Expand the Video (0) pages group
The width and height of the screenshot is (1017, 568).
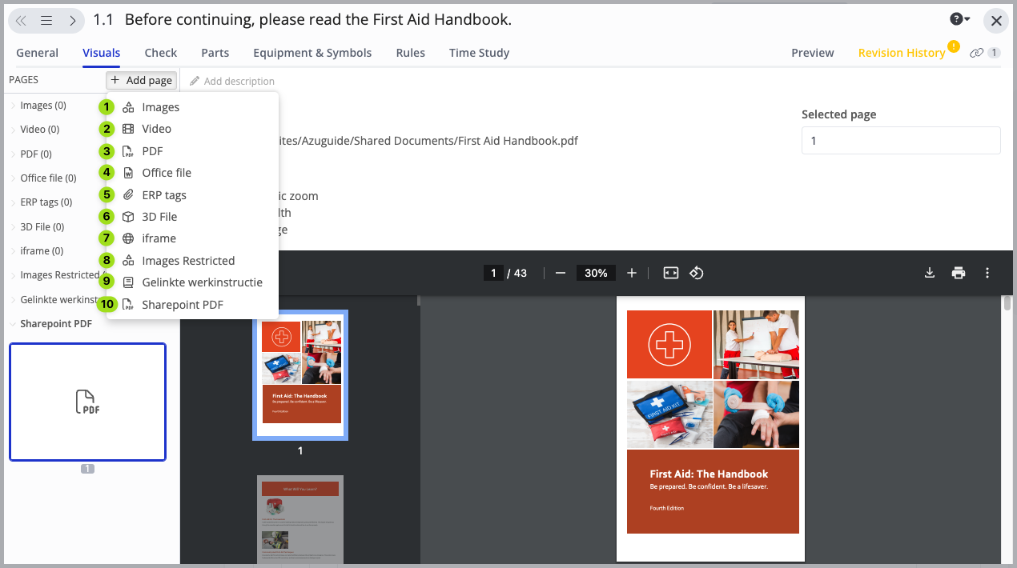click(x=39, y=130)
